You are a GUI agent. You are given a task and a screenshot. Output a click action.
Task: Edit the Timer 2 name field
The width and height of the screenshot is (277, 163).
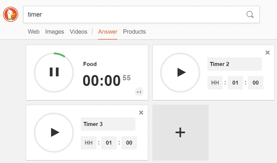[x=234, y=64]
